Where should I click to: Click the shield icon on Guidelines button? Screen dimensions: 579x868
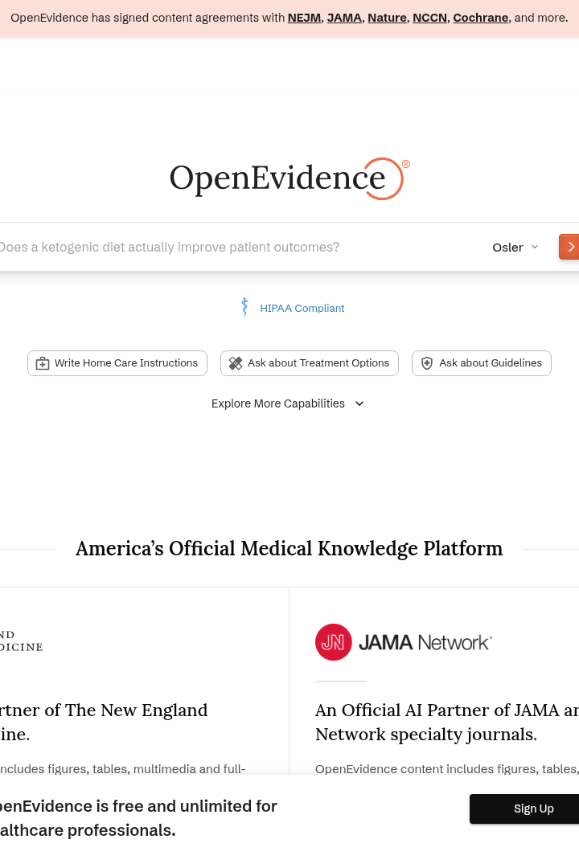pos(427,363)
